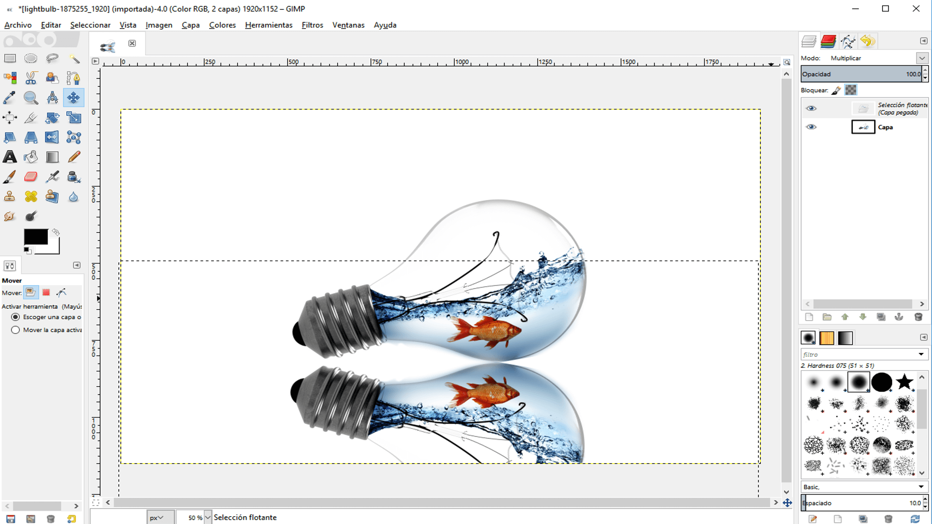Select the Ellipse Select tool
932x524 pixels.
(x=31, y=59)
